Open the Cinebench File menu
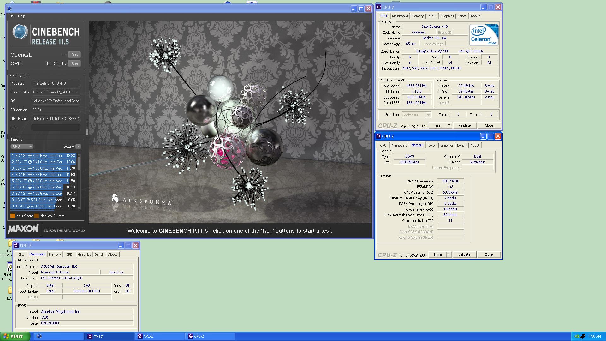Screen dimensions: 606x341 coord(11,16)
